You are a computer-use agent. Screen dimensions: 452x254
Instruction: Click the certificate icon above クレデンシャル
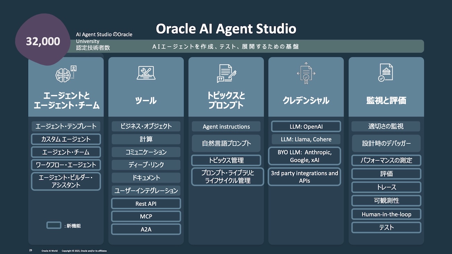[x=306, y=73]
